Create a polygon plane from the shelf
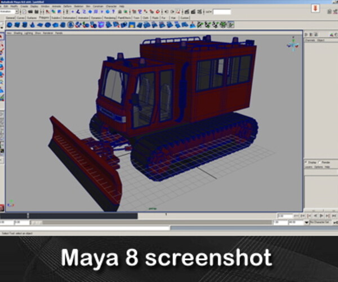 coord(40,25)
